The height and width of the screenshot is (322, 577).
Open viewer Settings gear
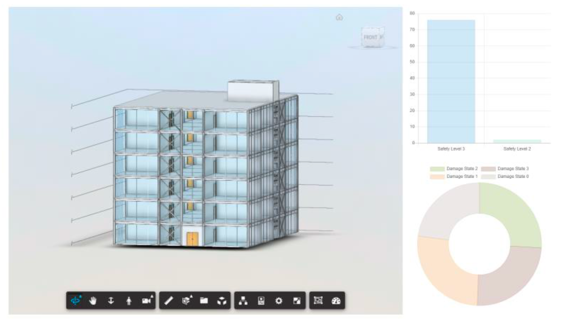pos(279,300)
